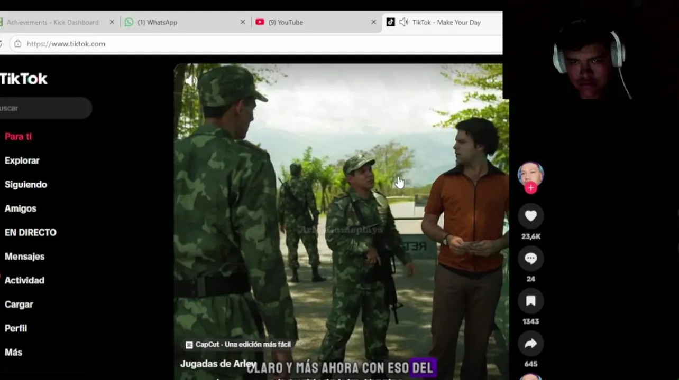This screenshot has height=380, width=679.
Task: Select the TikTok - Make Your Day tab
Action: click(x=442, y=22)
